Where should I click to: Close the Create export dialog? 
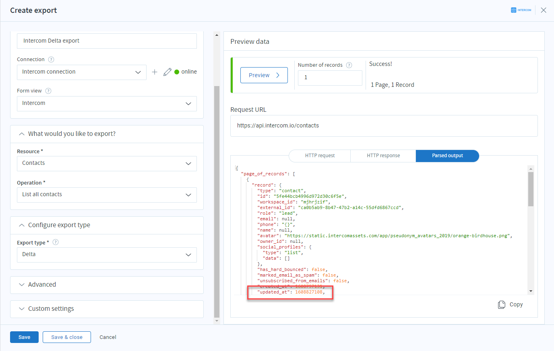point(544,10)
